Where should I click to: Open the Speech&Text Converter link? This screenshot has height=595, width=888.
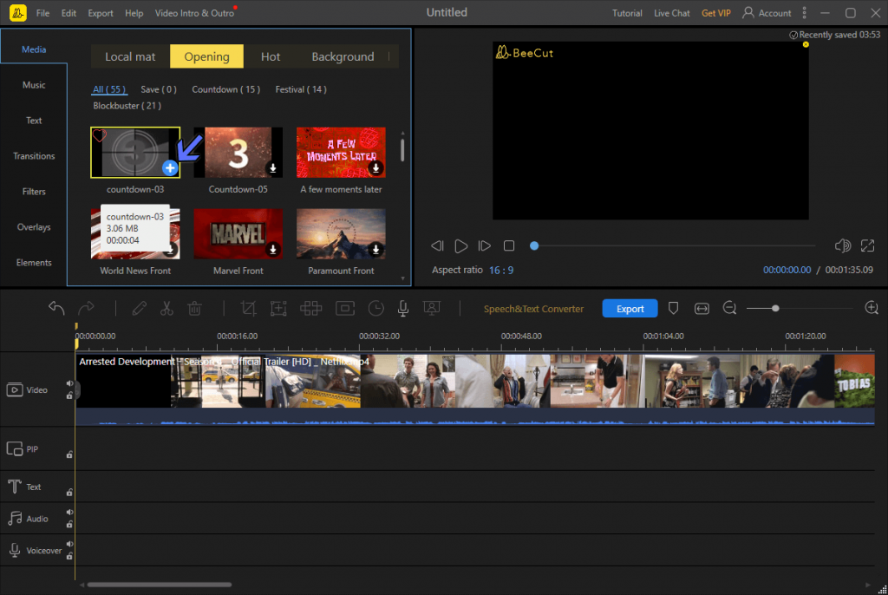(533, 309)
